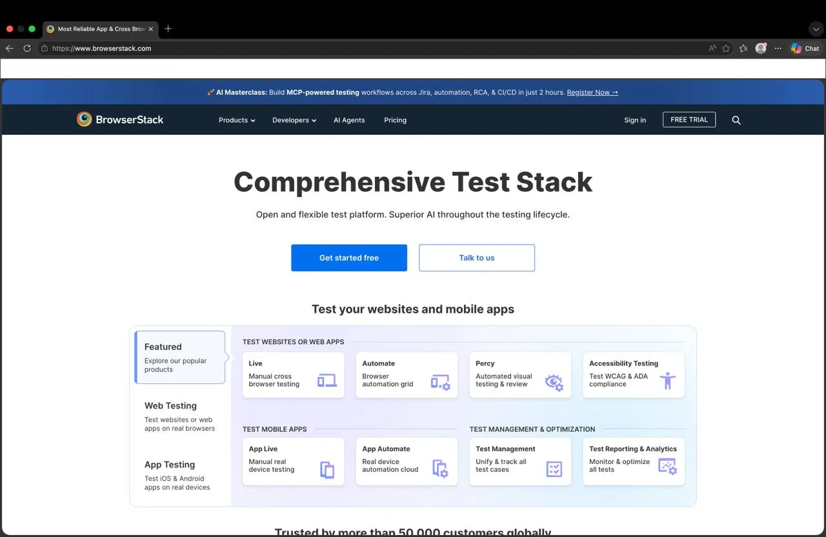Open the Percy product card title

pyautogui.click(x=485, y=363)
